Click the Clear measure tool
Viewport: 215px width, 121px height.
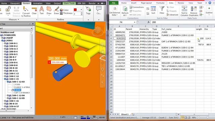(x=34, y=10)
